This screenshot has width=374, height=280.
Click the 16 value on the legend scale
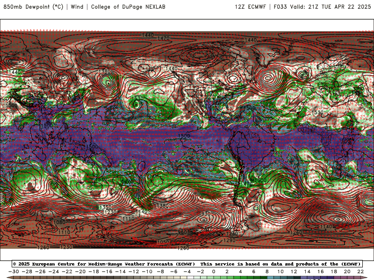(321, 272)
